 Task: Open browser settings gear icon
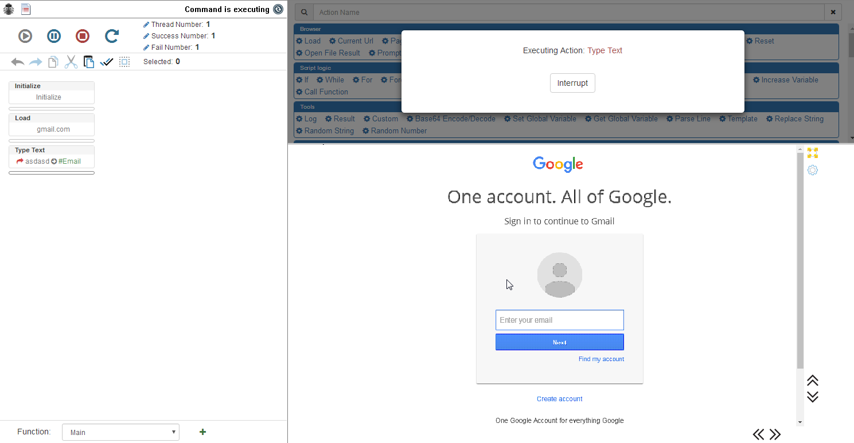click(x=813, y=170)
